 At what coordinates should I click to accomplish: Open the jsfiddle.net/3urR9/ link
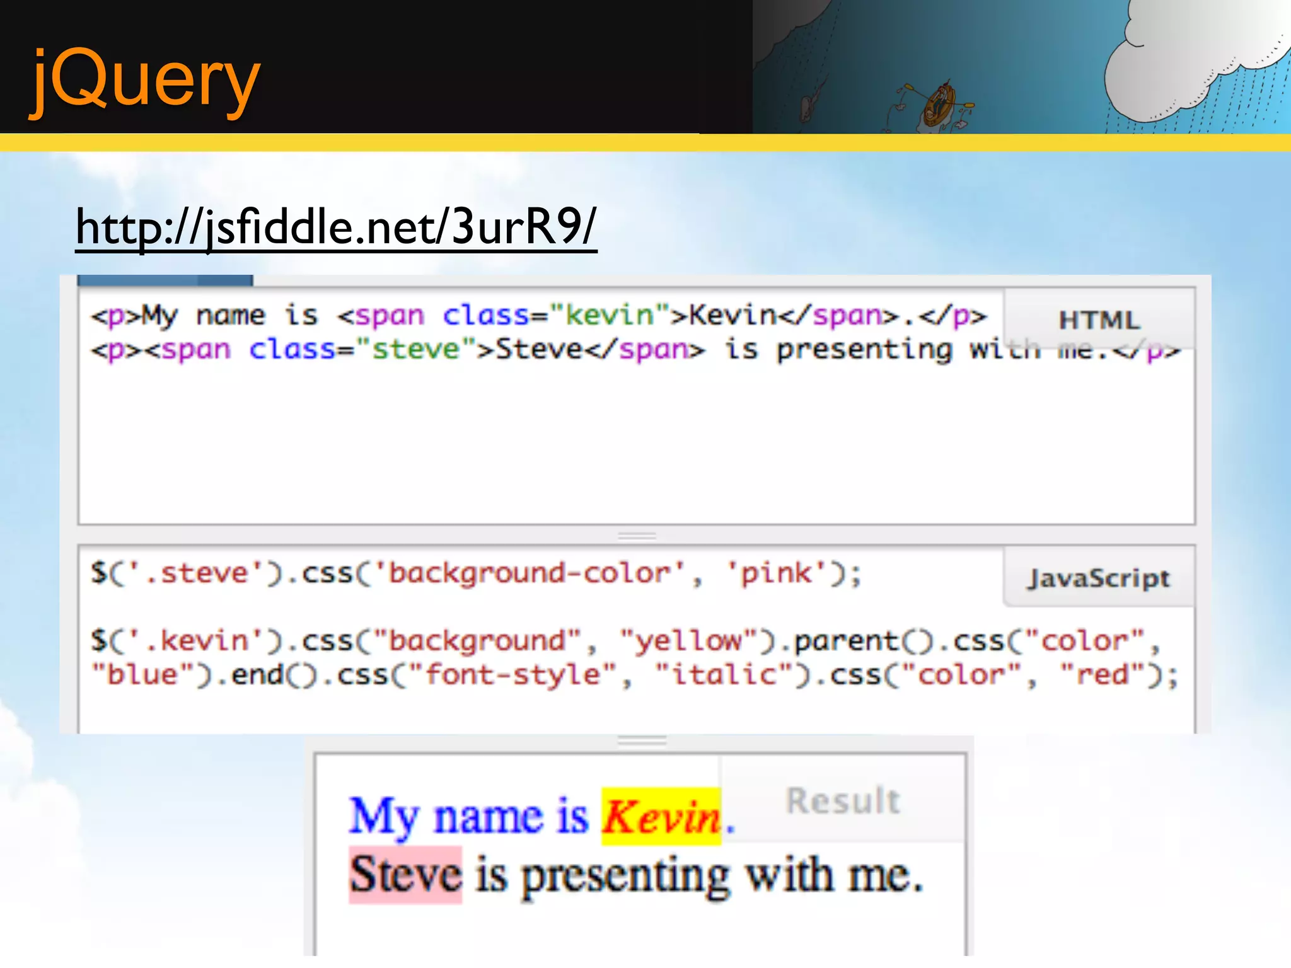336,228
